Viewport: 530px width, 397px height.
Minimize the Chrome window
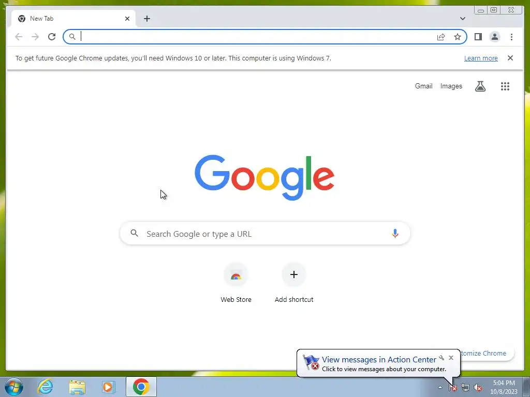pos(481,10)
